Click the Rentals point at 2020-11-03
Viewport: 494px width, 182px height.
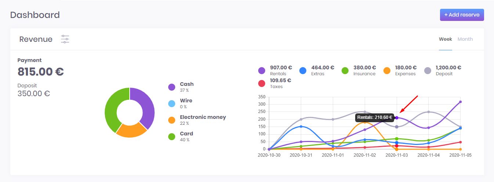pyautogui.click(x=397, y=118)
